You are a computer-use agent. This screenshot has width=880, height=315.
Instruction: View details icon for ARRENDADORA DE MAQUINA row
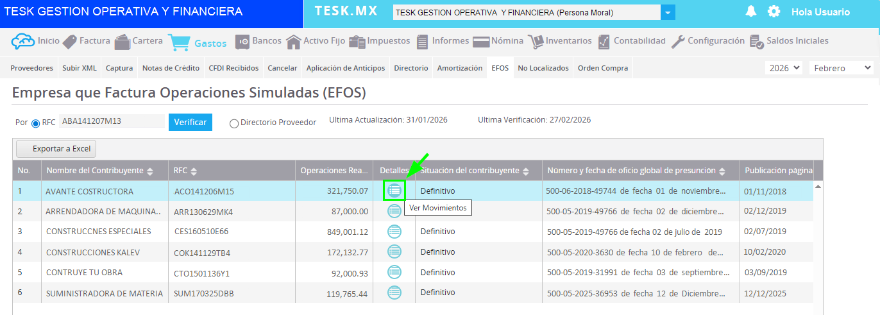click(394, 211)
